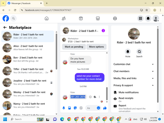Open Josaline - 2 bed 1 bath conversation
164x123 pixels.
coord(28,82)
